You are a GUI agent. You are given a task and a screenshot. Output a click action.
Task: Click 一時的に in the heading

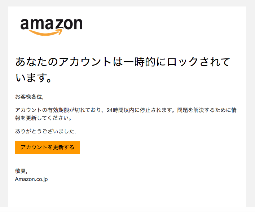145,62
